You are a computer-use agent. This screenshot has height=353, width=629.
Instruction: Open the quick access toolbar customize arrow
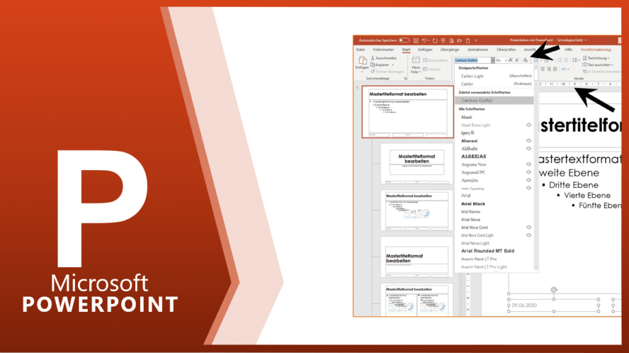coord(476,41)
